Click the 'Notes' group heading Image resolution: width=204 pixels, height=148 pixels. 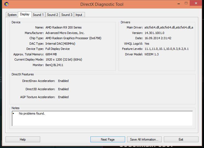[15, 108]
